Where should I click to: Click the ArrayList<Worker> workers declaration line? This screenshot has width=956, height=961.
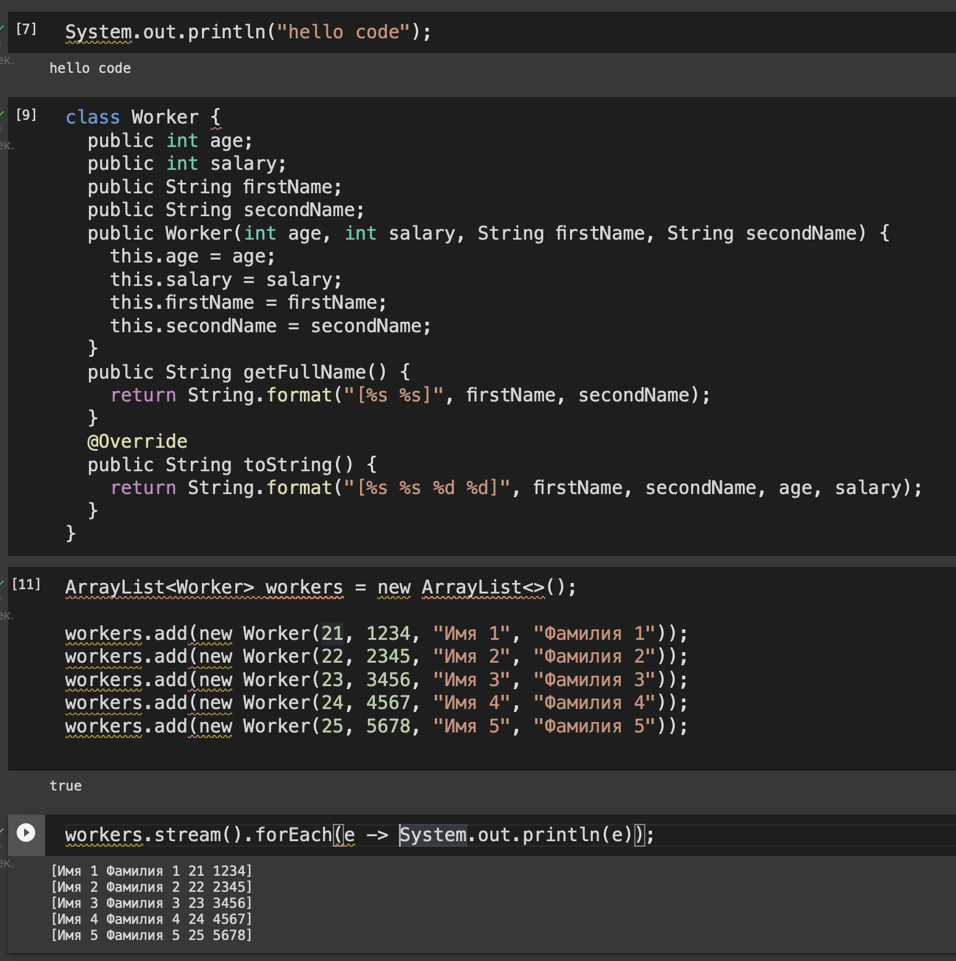[321, 587]
